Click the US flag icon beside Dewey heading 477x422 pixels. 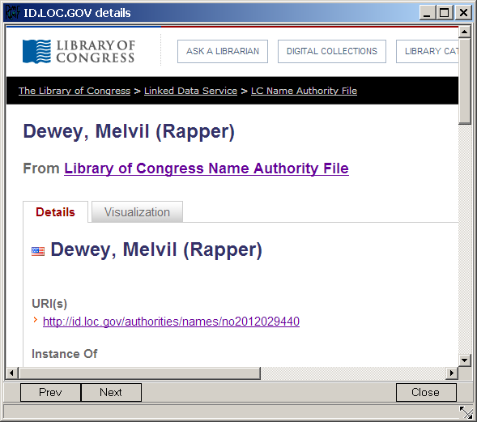(38, 251)
